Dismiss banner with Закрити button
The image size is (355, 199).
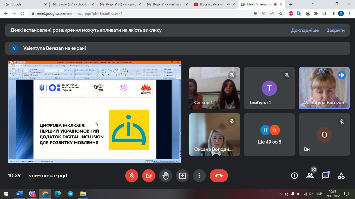tap(336, 30)
